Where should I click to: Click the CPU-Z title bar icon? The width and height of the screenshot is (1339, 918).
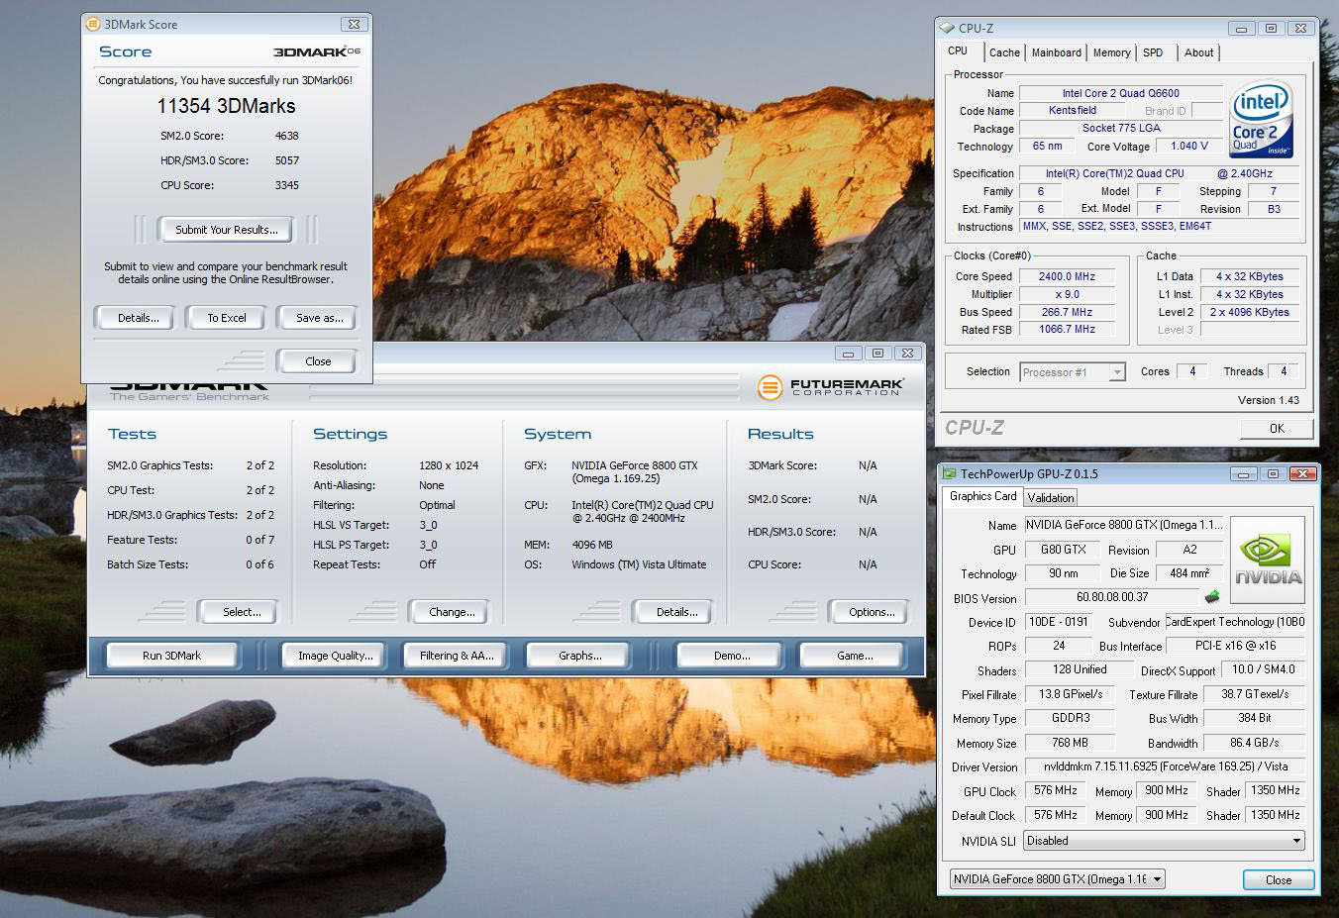[947, 28]
